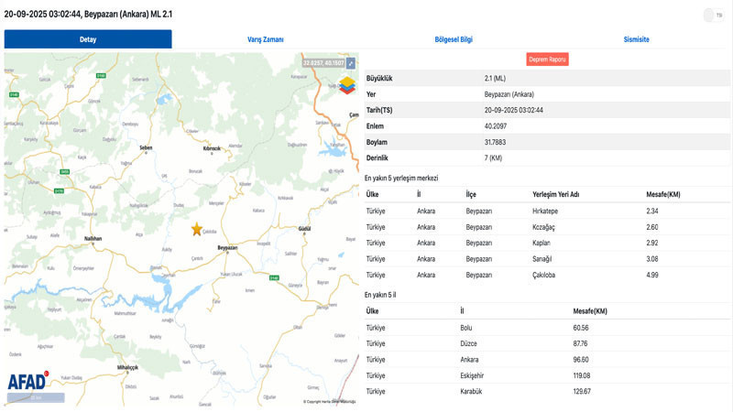733x412 pixels.
Task: Open the Varış Zamanı tab
Action: click(266, 39)
